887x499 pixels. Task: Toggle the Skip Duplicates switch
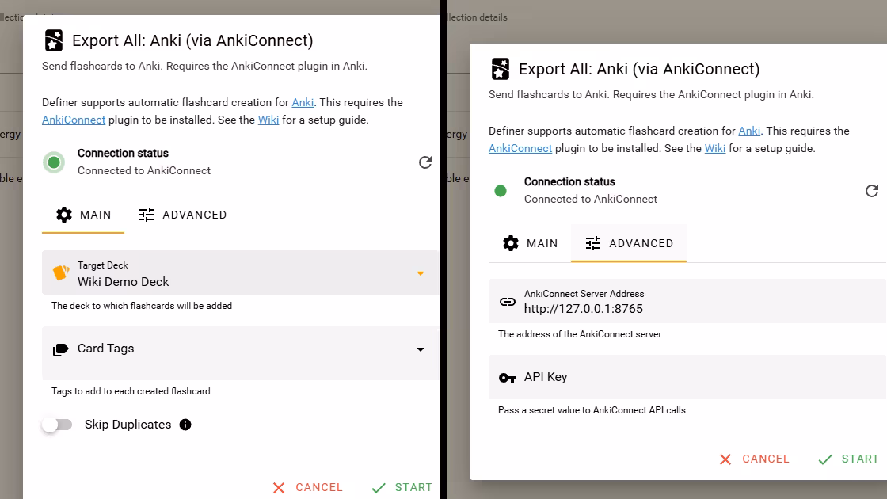[x=57, y=425]
